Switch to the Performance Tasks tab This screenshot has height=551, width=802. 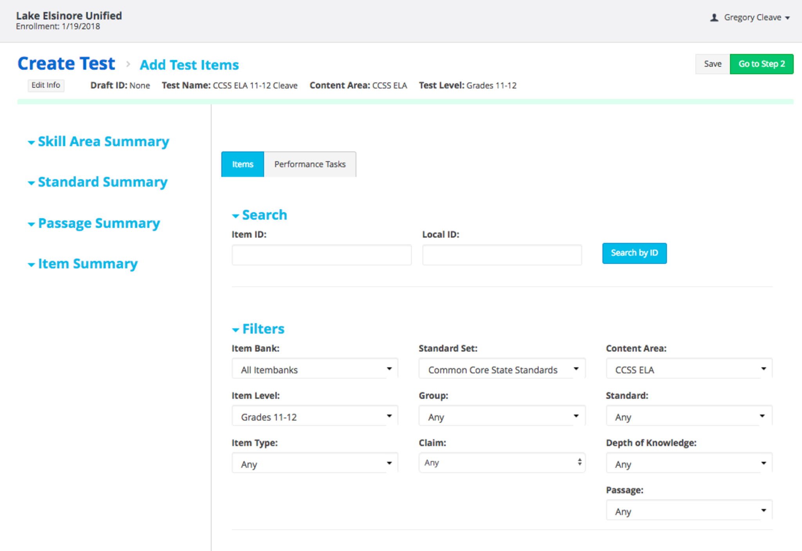tap(310, 164)
